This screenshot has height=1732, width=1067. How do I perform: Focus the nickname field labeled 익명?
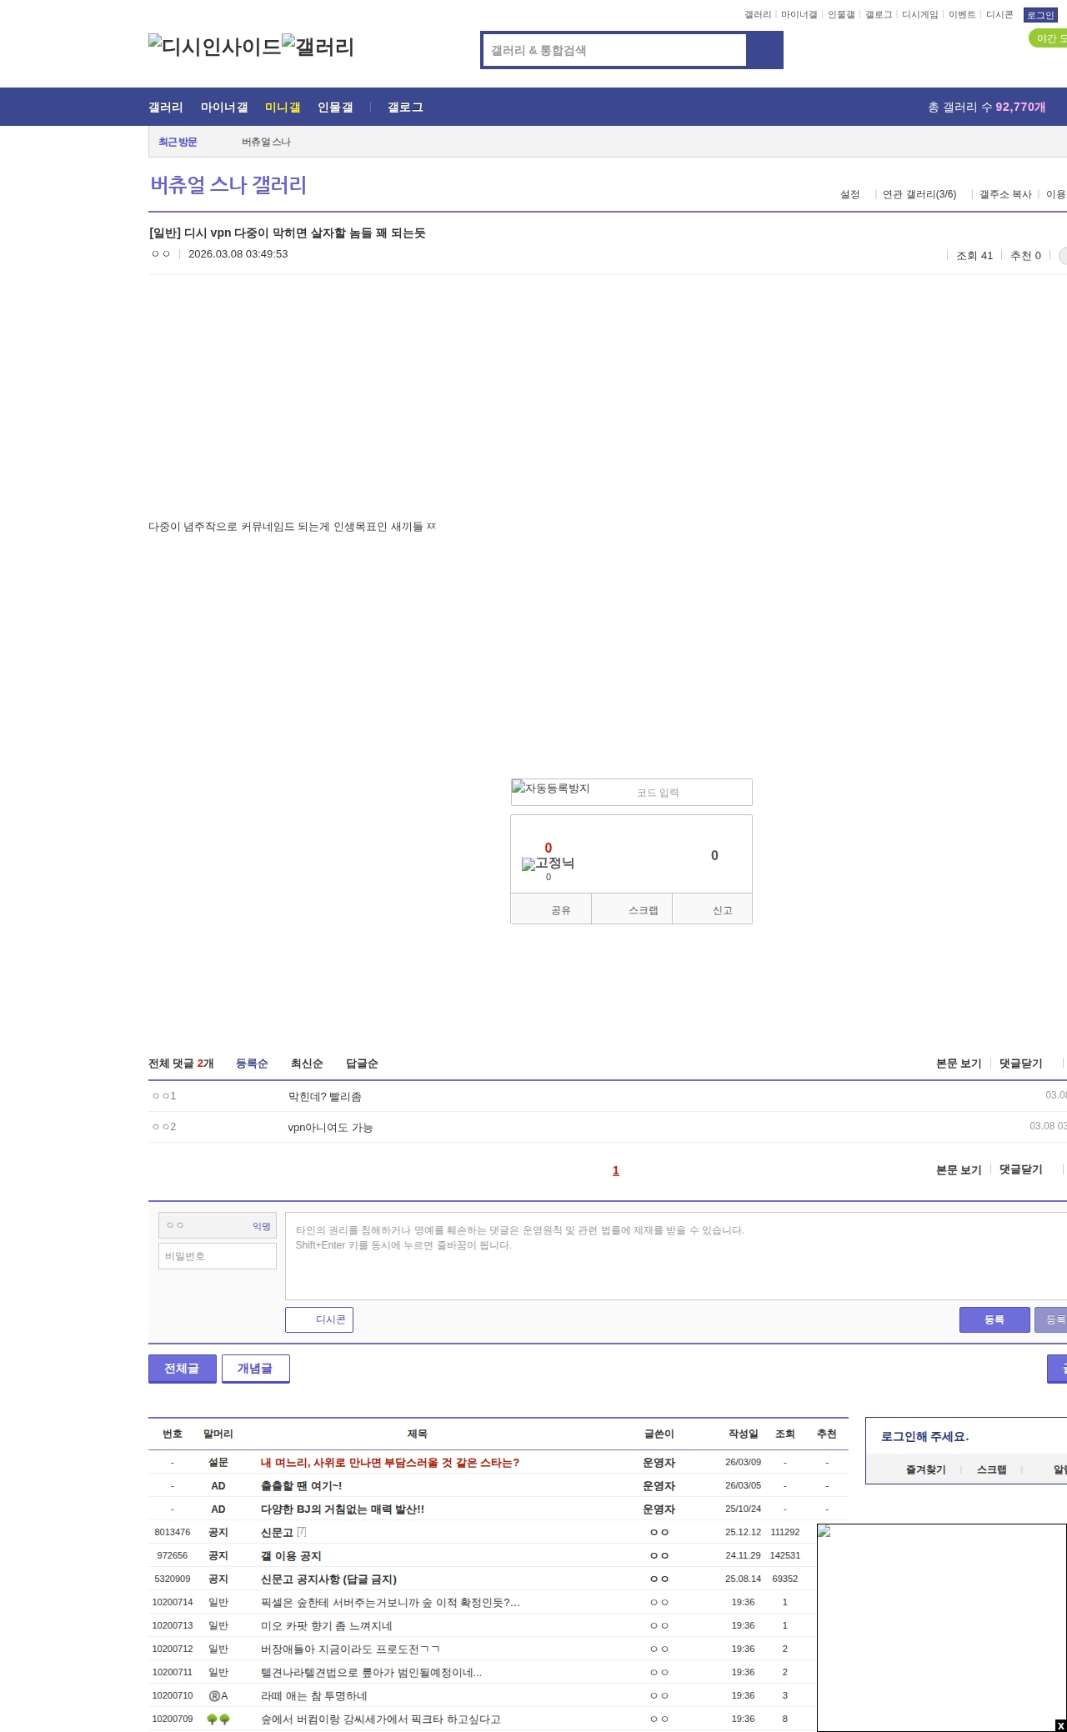tap(218, 1225)
